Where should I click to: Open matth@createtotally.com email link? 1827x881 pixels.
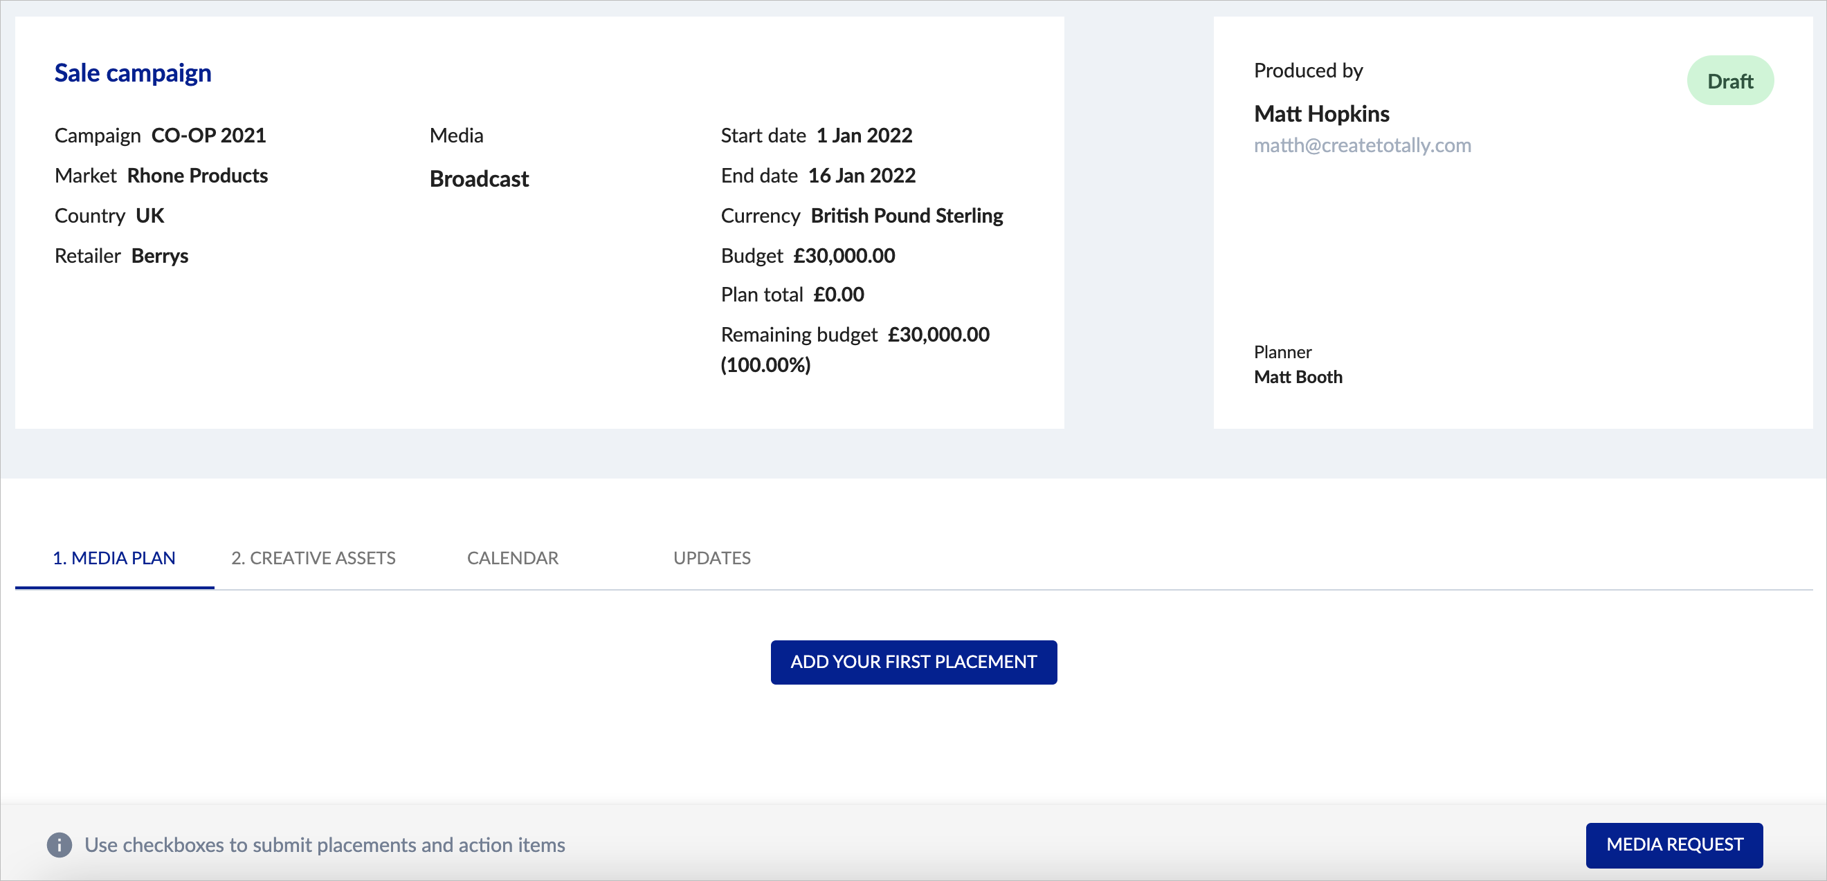point(1363,145)
